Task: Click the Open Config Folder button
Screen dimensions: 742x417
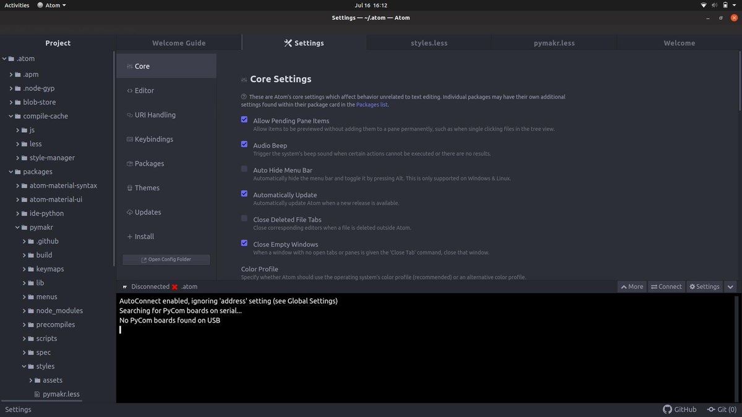Action: point(166,259)
